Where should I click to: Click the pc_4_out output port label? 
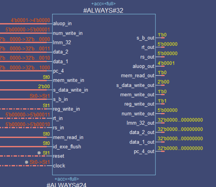[x=144, y=152]
